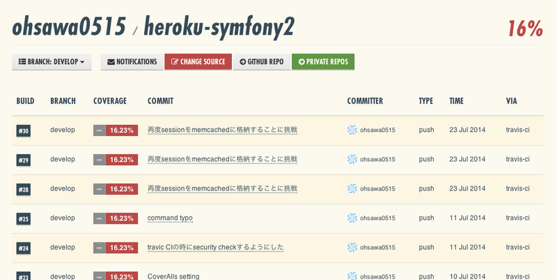Screen dimensions: 557x280
Task: Click 'push' type in build #29 row
Action: tap(426, 160)
